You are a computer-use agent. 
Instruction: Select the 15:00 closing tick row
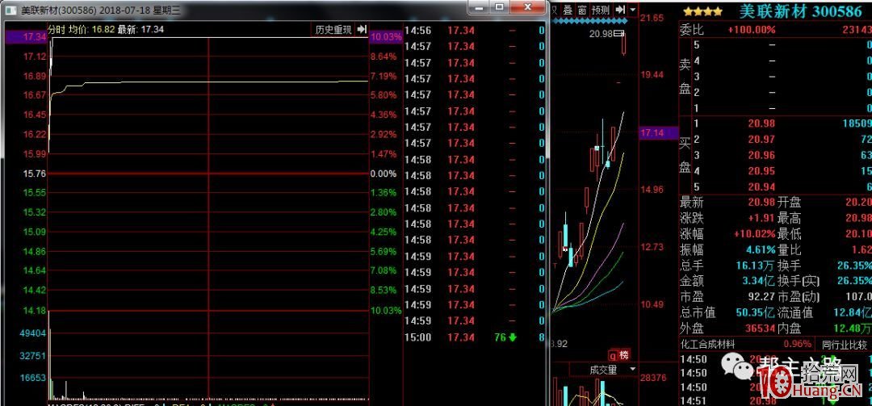pos(475,337)
